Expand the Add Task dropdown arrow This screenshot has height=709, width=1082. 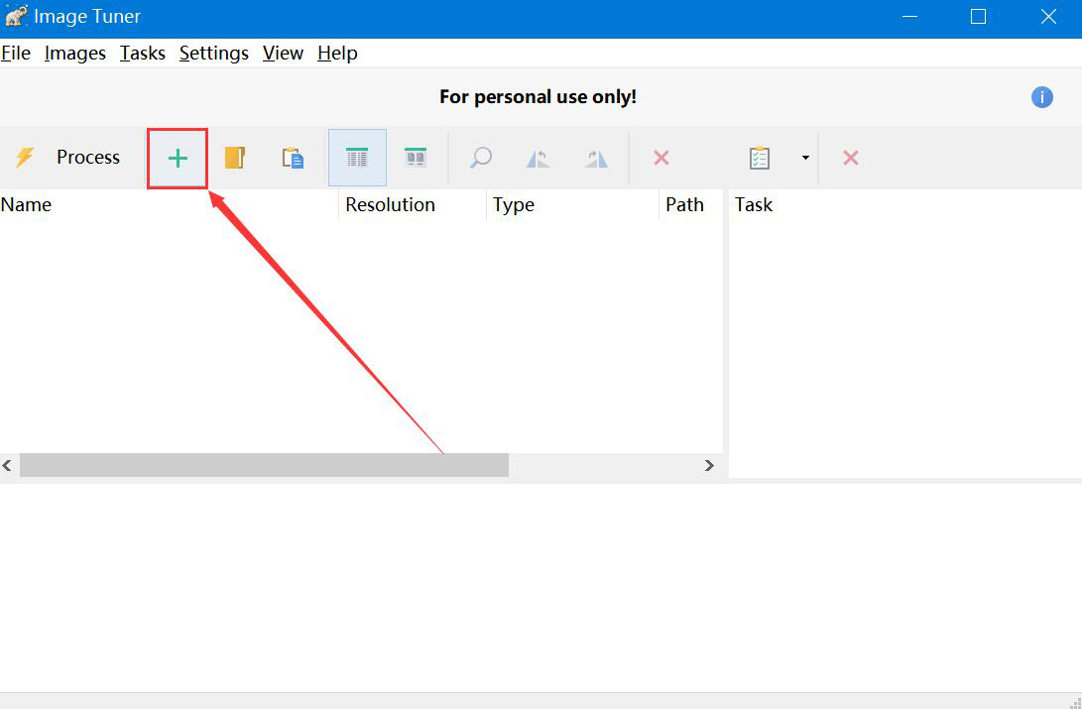804,158
